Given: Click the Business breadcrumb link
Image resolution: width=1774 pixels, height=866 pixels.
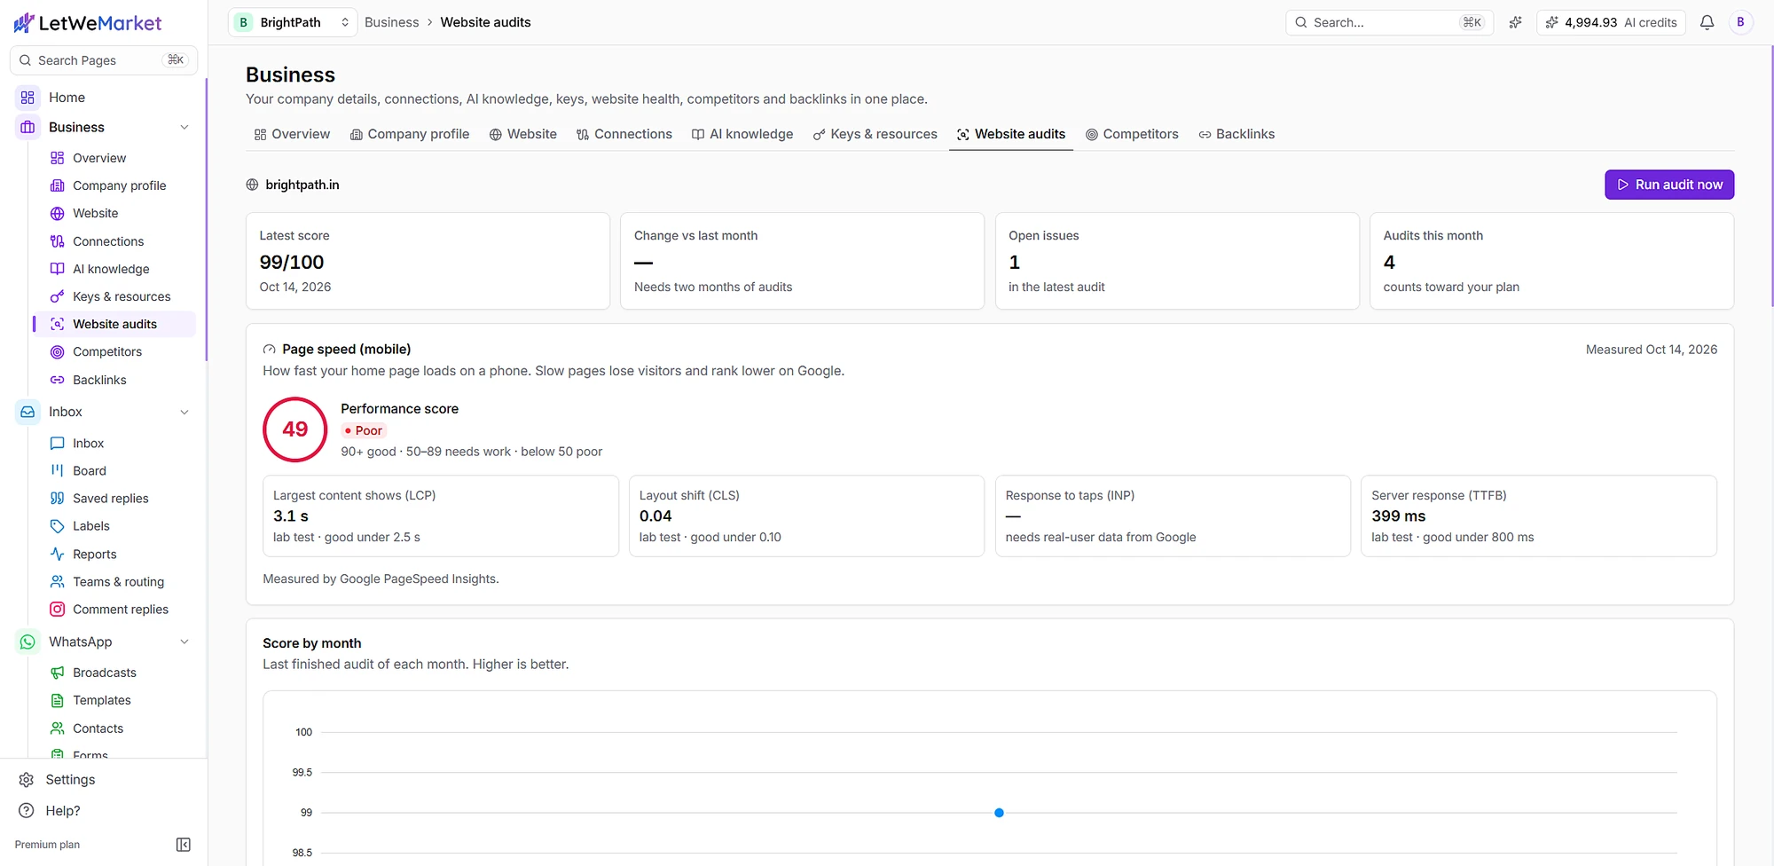Looking at the screenshot, I should click(391, 22).
